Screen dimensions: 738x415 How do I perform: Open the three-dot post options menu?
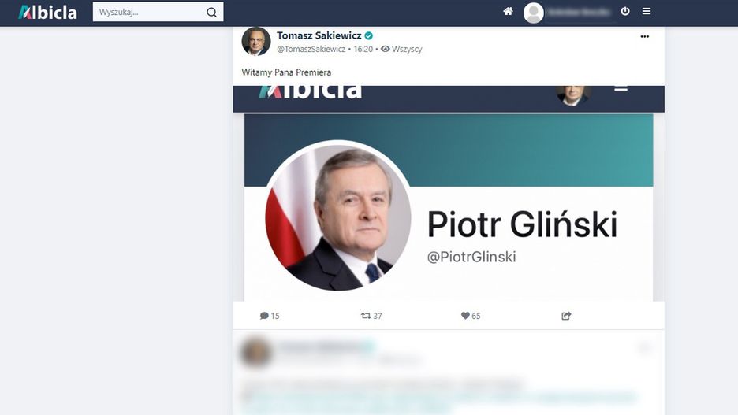[x=645, y=36]
